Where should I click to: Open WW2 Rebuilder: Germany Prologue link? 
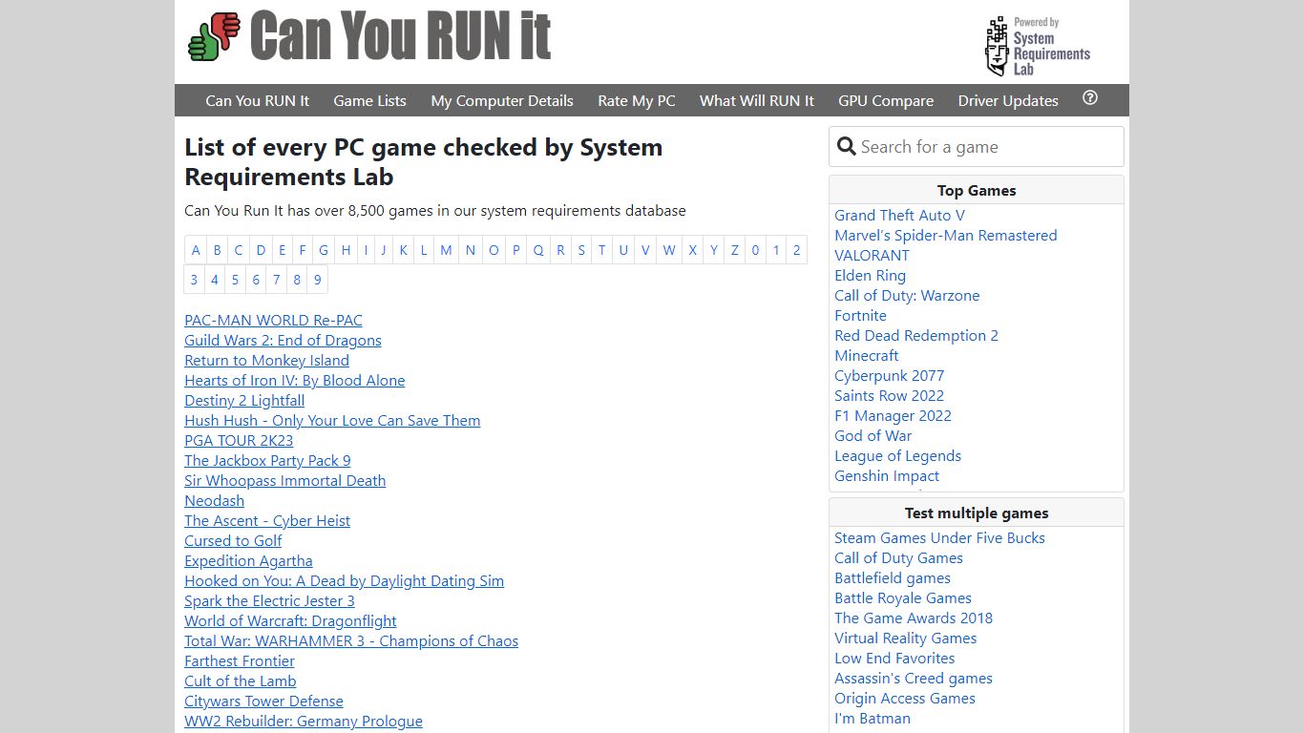click(304, 721)
